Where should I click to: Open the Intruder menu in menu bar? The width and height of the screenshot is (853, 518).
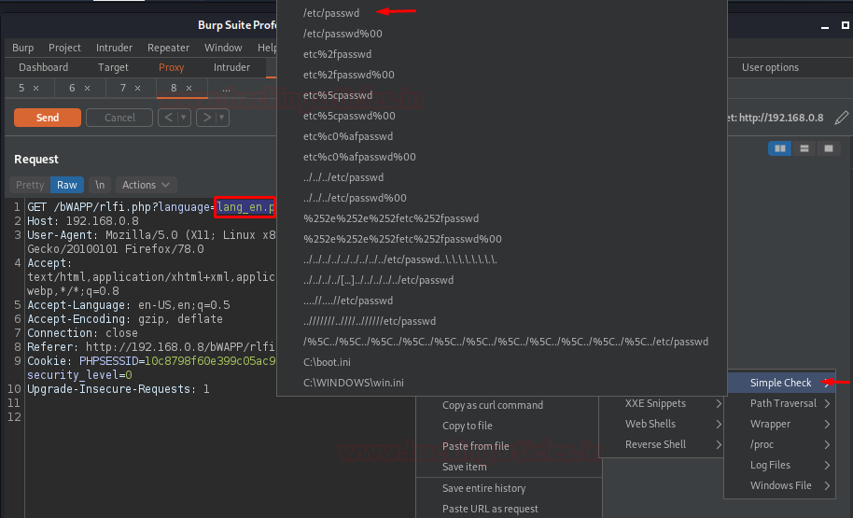[114, 48]
